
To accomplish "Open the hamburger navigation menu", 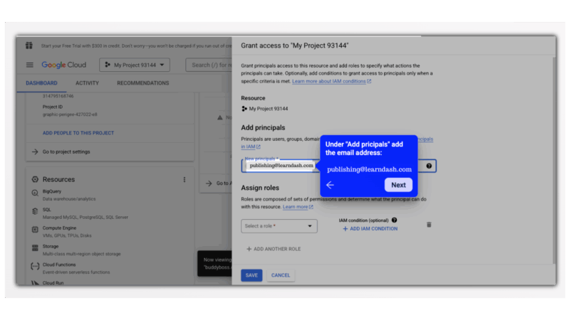I will pyautogui.click(x=30, y=65).
